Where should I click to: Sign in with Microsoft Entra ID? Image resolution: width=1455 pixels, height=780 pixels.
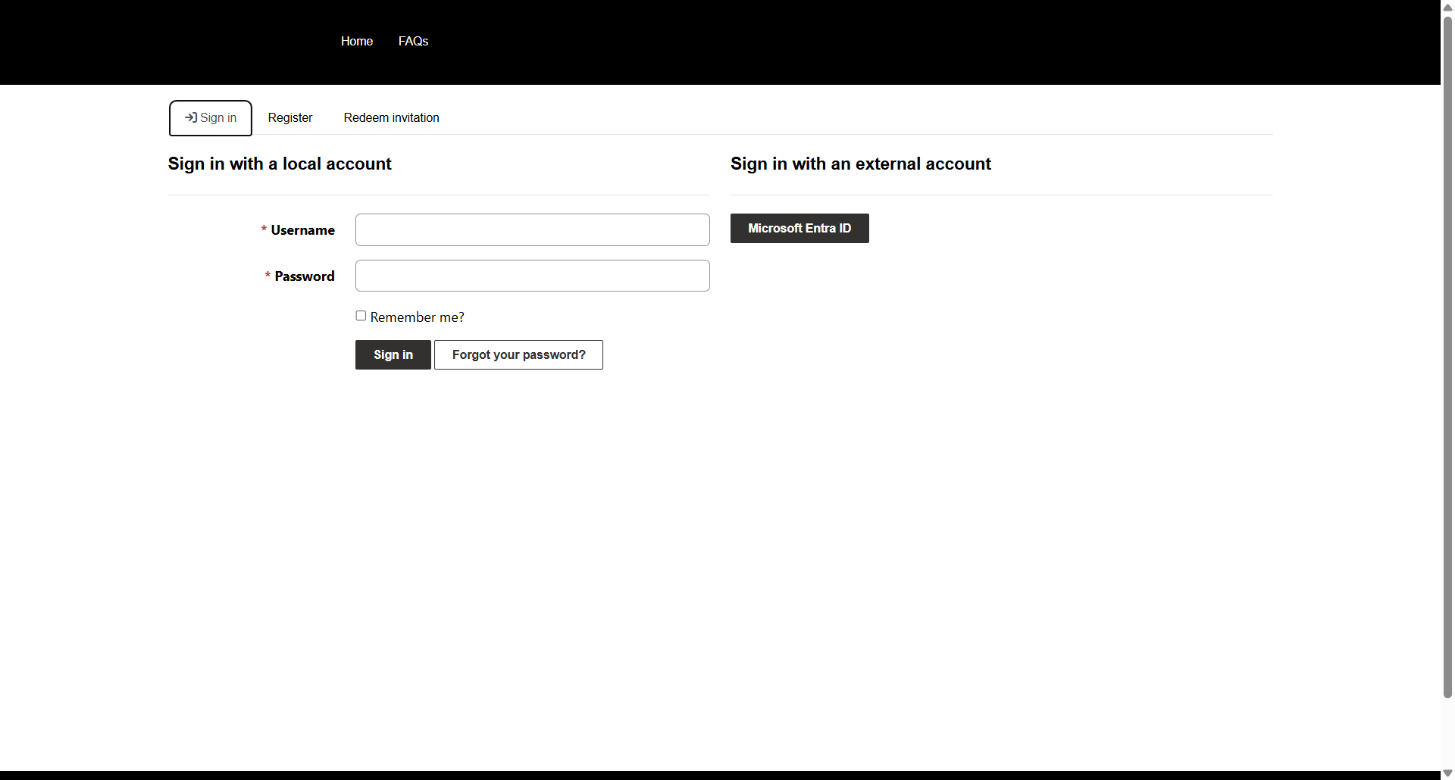799,228
